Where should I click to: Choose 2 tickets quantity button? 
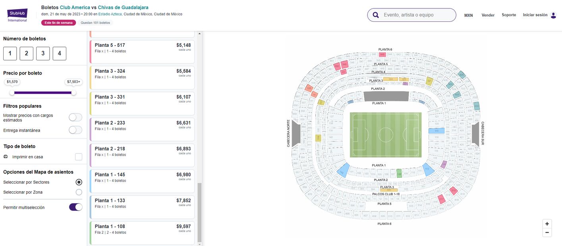[26, 54]
